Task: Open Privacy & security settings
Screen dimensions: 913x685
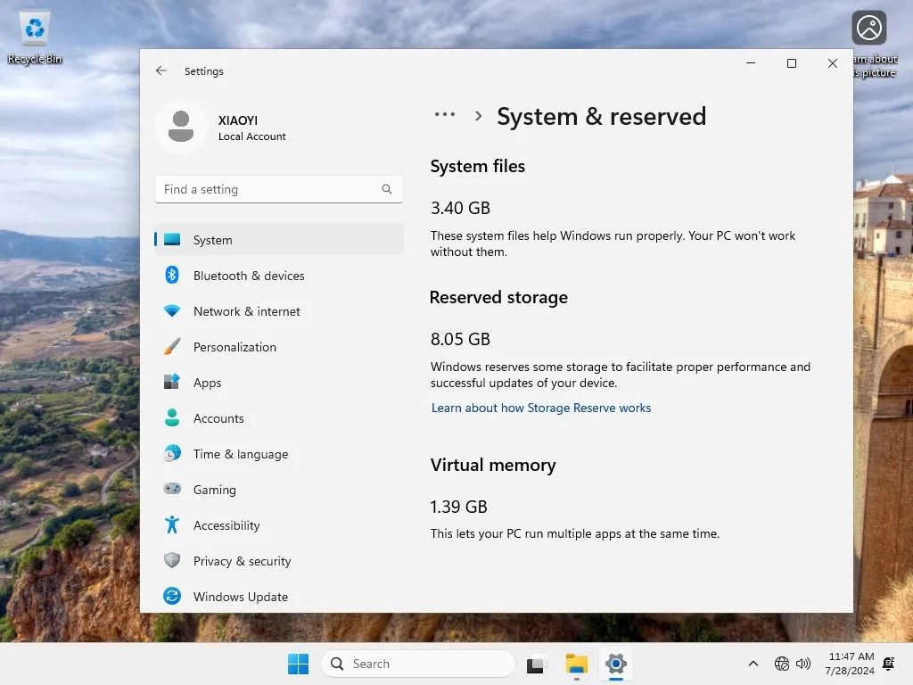Action: coord(279,560)
